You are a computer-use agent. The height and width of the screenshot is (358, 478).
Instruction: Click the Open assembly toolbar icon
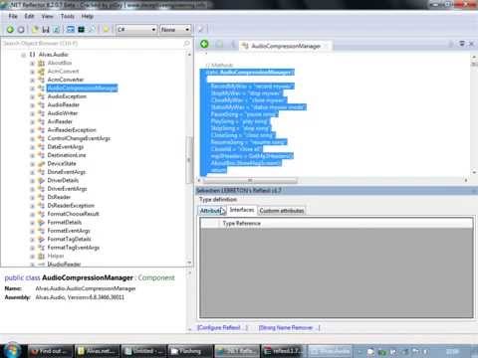[x=35, y=30]
